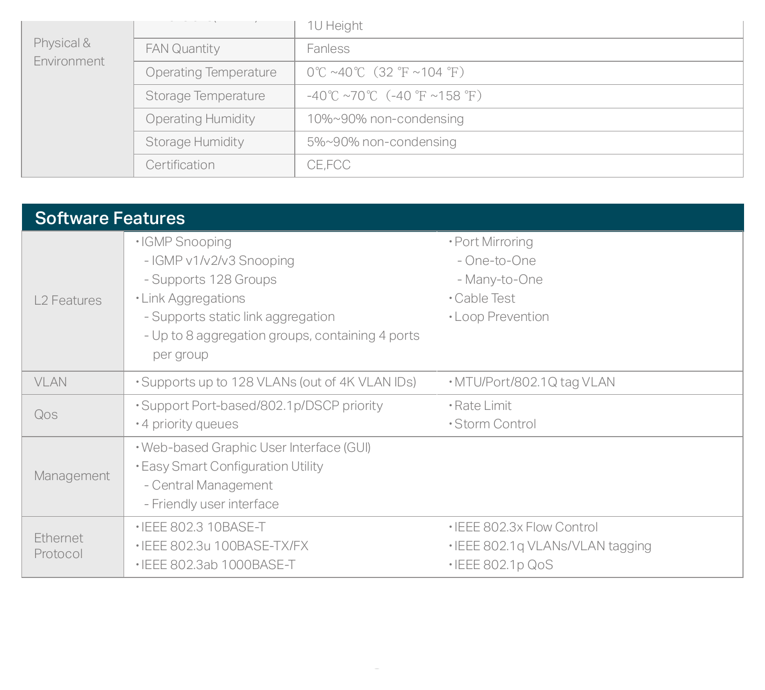The image size is (765, 690).
Task: Click the MTU/Port/802.1Q tag VLAN text
Action: coord(535,382)
